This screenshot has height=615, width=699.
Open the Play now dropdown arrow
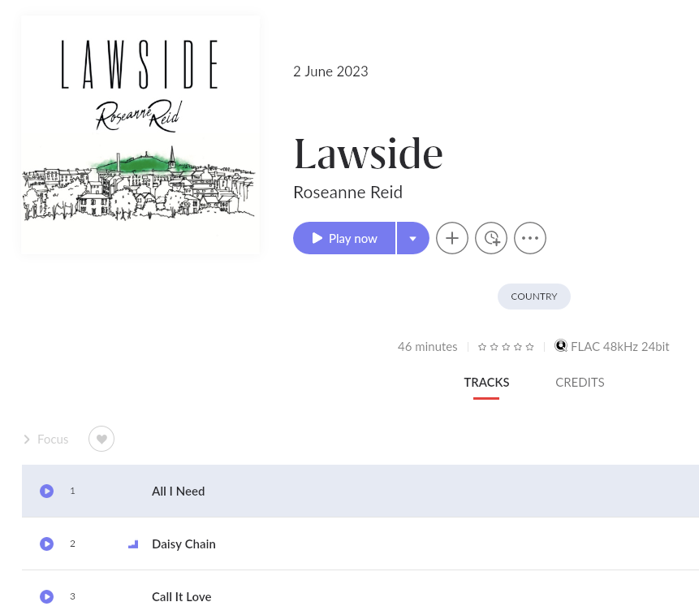[412, 238]
